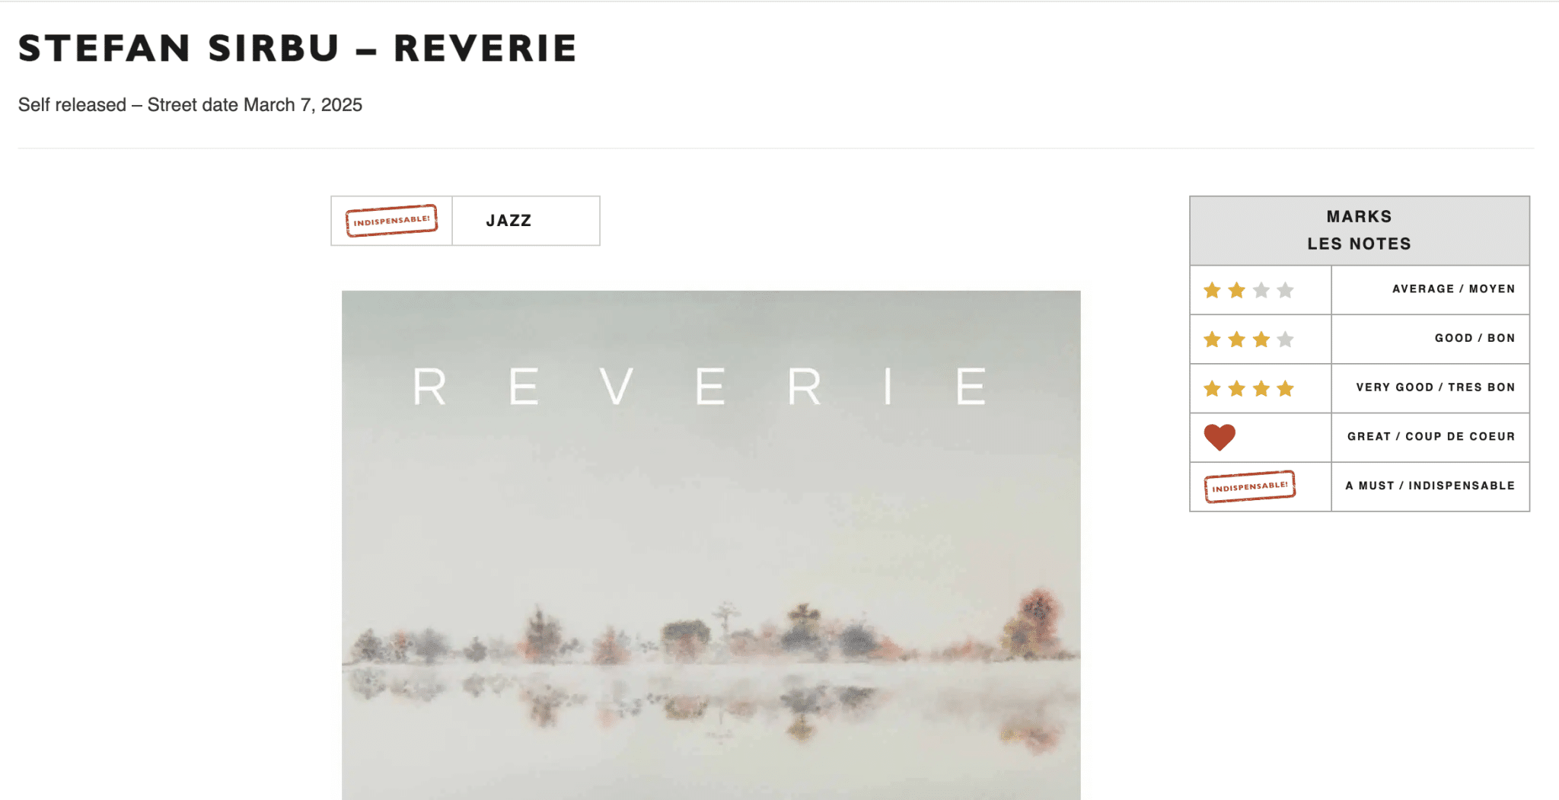
Task: Click the Indispensable stamp in marks table
Action: pos(1249,486)
